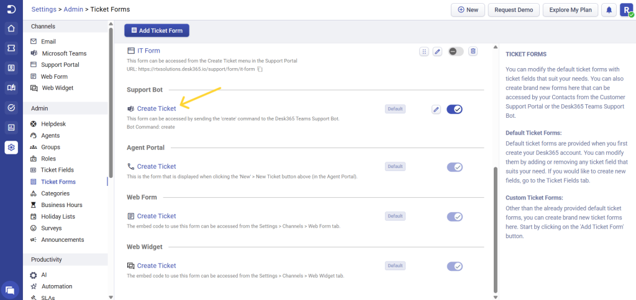This screenshot has width=636, height=300.
Task: Open the user profile avatar menu
Action: (626, 10)
